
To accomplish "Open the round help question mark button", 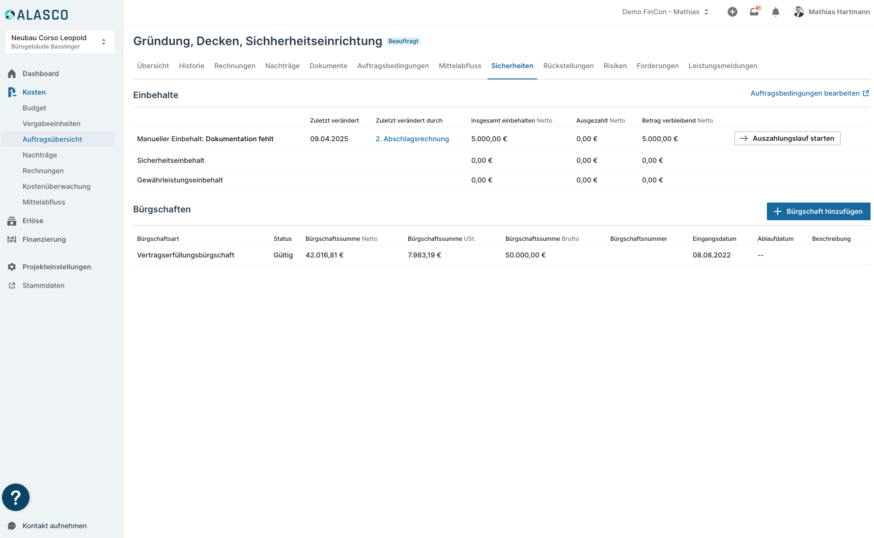I will (16, 497).
